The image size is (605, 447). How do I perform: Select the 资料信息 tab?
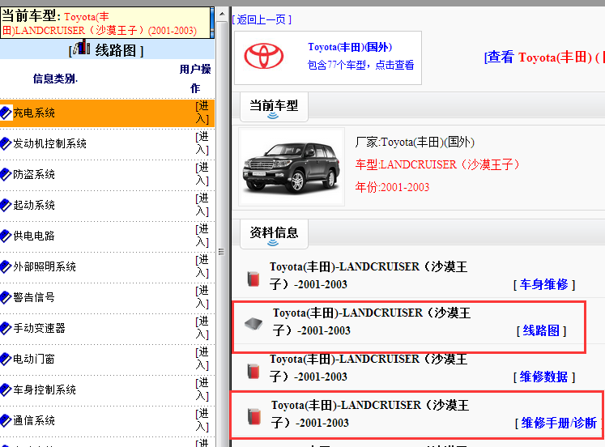[x=274, y=234]
